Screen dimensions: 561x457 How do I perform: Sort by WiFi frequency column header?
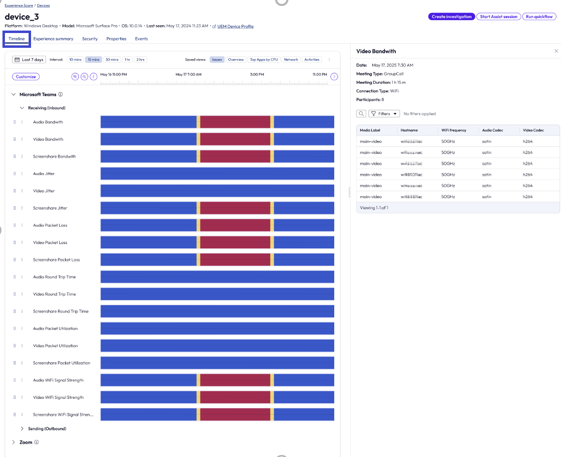coord(454,130)
